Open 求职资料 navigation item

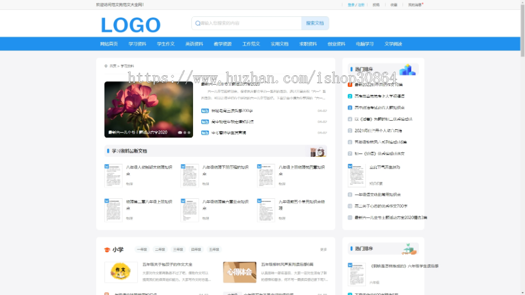(x=308, y=44)
